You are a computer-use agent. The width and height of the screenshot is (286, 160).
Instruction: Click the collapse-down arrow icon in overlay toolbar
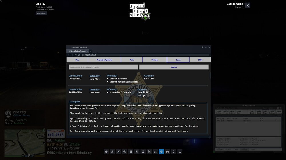(x=180, y=152)
